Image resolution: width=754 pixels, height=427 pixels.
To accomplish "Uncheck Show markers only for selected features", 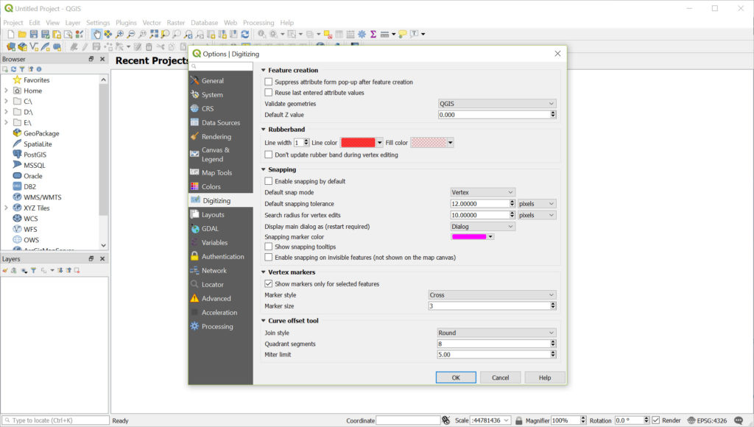I will point(268,284).
